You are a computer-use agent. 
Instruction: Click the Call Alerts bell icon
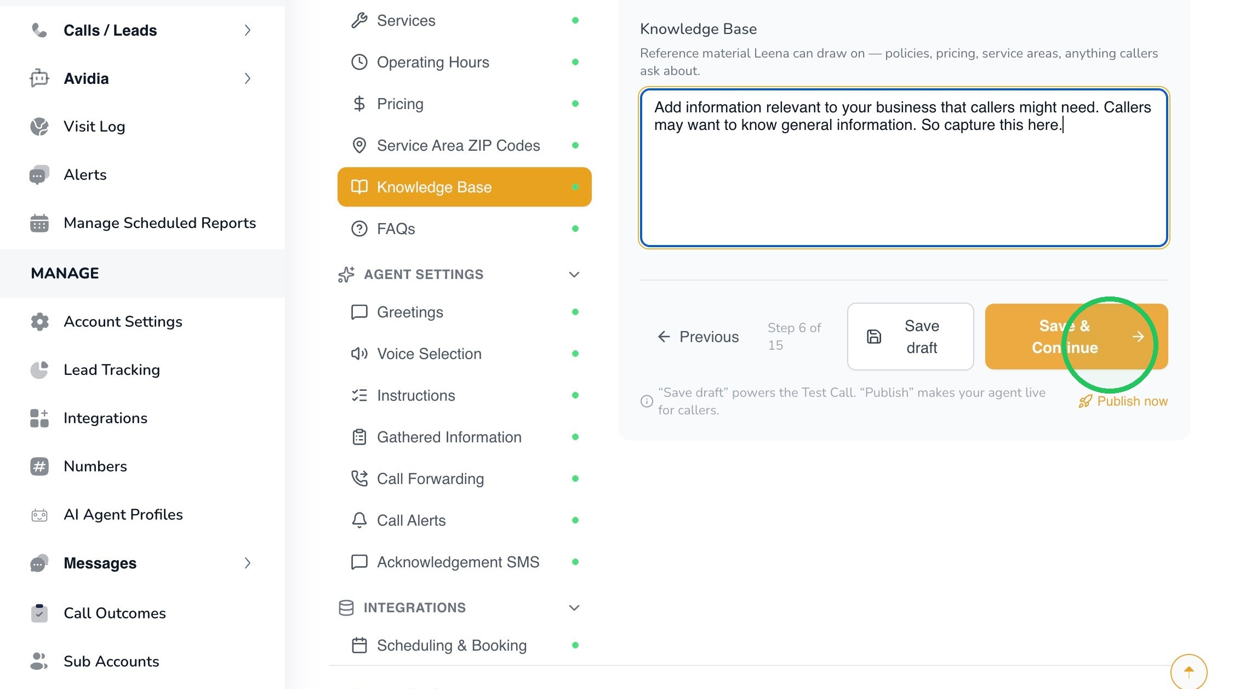click(x=359, y=520)
